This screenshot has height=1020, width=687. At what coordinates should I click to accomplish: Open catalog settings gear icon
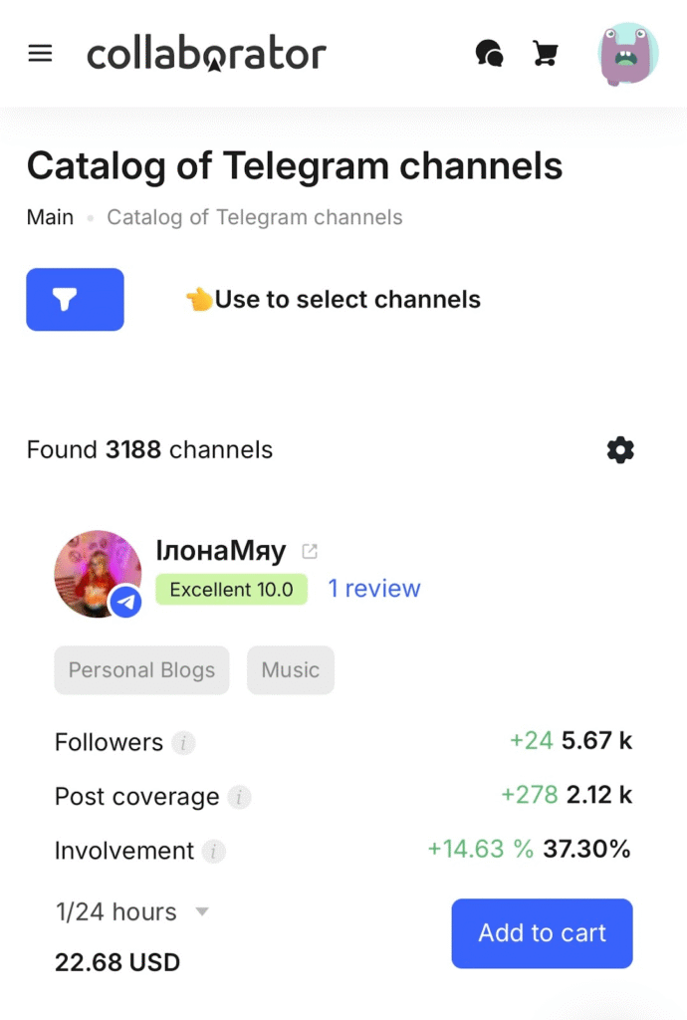coord(620,450)
